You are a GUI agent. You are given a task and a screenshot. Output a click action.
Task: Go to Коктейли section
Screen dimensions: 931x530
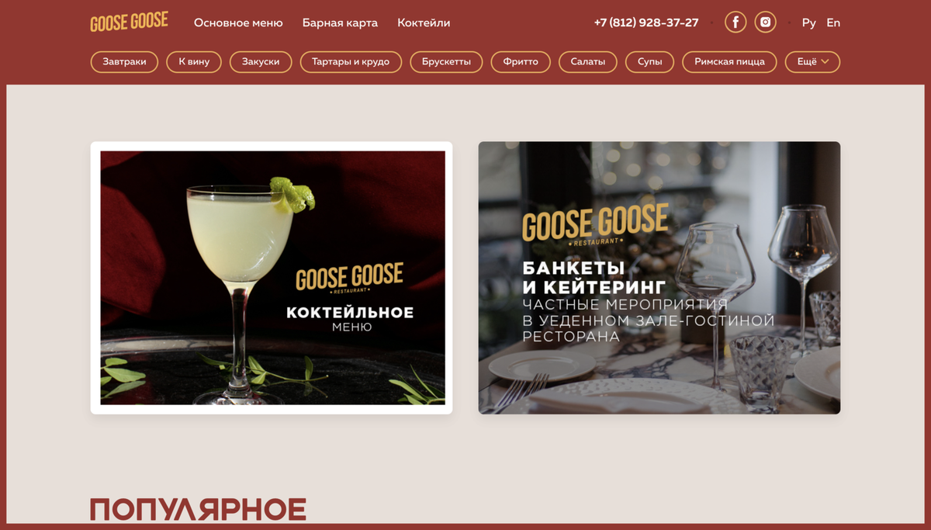(424, 23)
